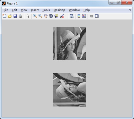This screenshot has width=134, height=119.
Task: Create a new figure with toolbar icon
Action: tap(4, 16)
